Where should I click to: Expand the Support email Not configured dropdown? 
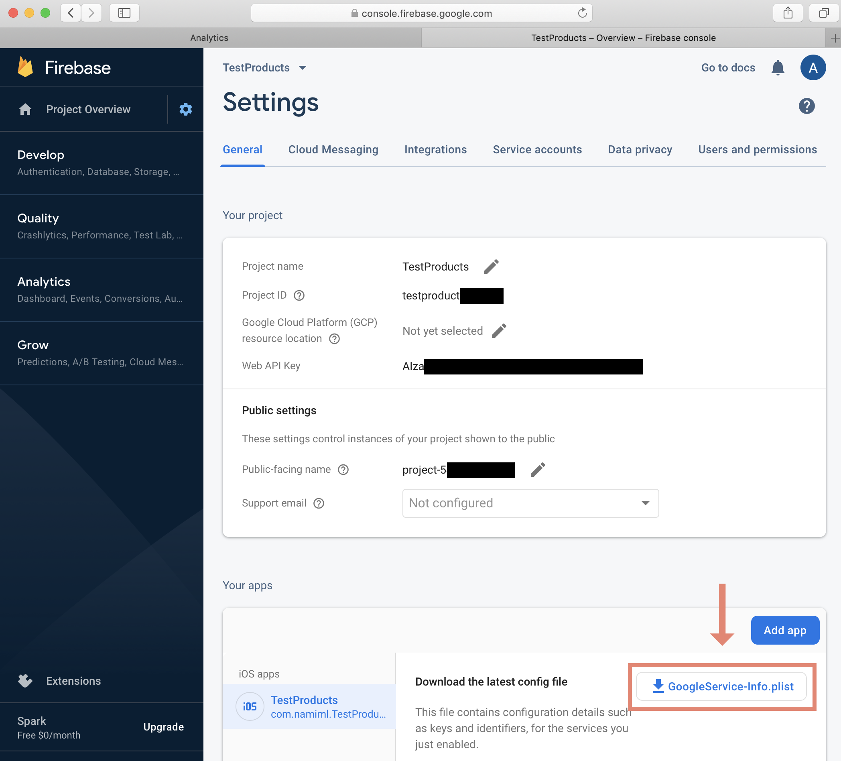[x=530, y=503]
